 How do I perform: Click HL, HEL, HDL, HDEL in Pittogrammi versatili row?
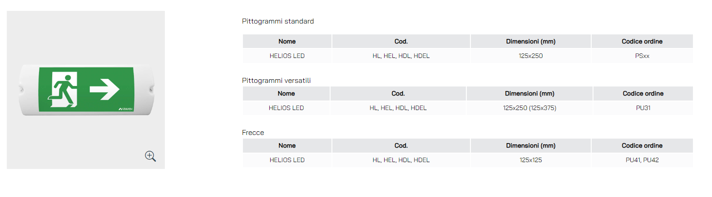(398, 108)
